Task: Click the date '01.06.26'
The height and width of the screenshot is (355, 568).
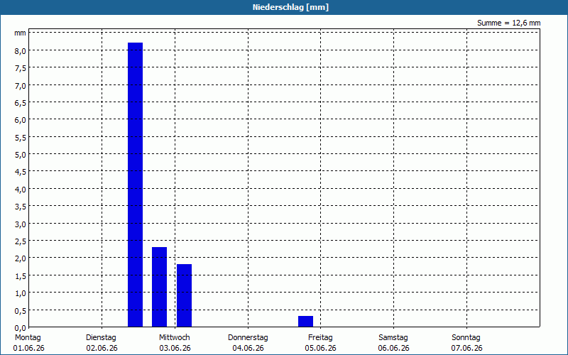Action: coord(28,348)
